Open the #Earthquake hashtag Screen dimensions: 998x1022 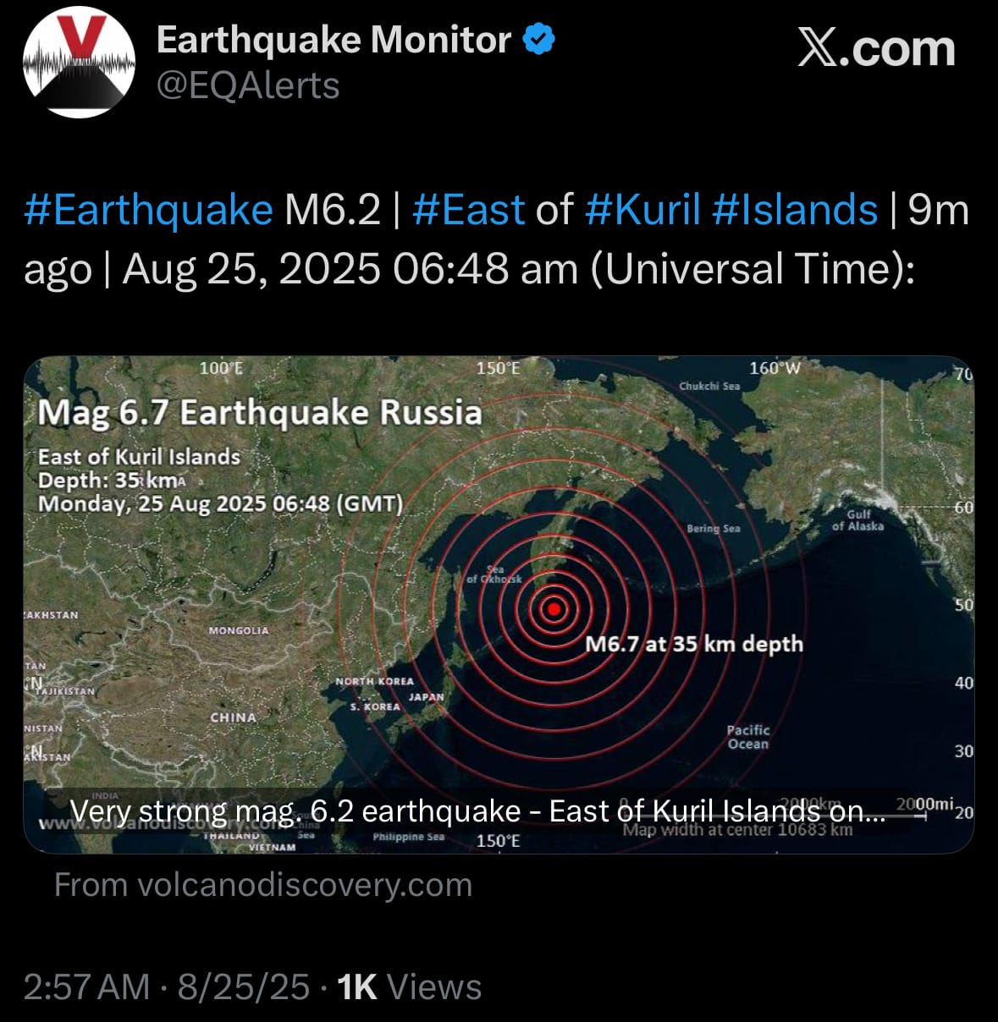point(149,210)
